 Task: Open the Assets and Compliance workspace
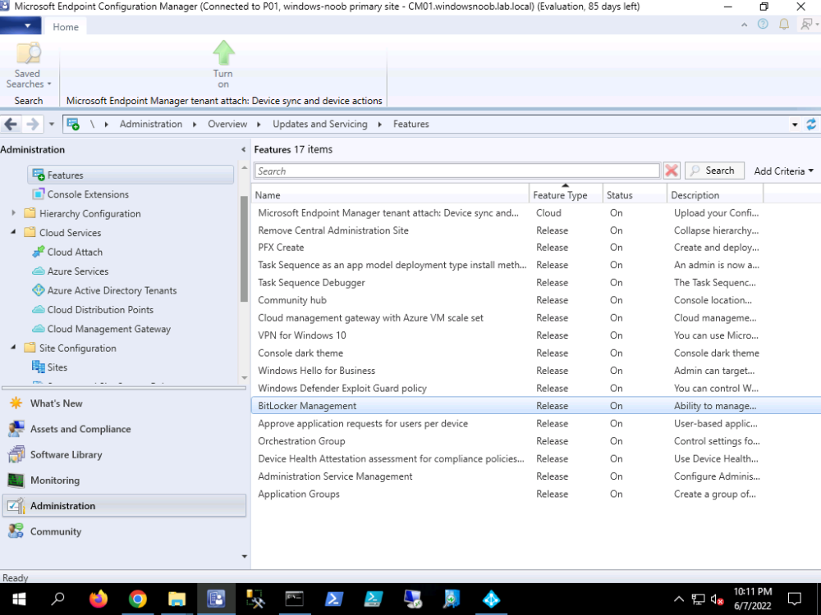point(124,429)
